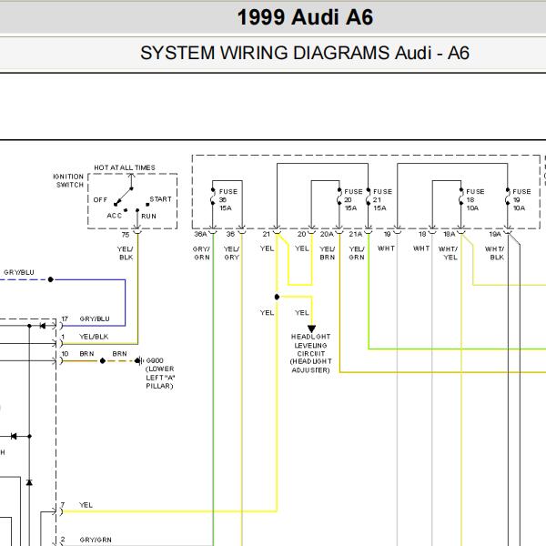This screenshot has height=546, width=546.
Task: Click the "WHT/BLK" wire label
Action: click(494, 253)
